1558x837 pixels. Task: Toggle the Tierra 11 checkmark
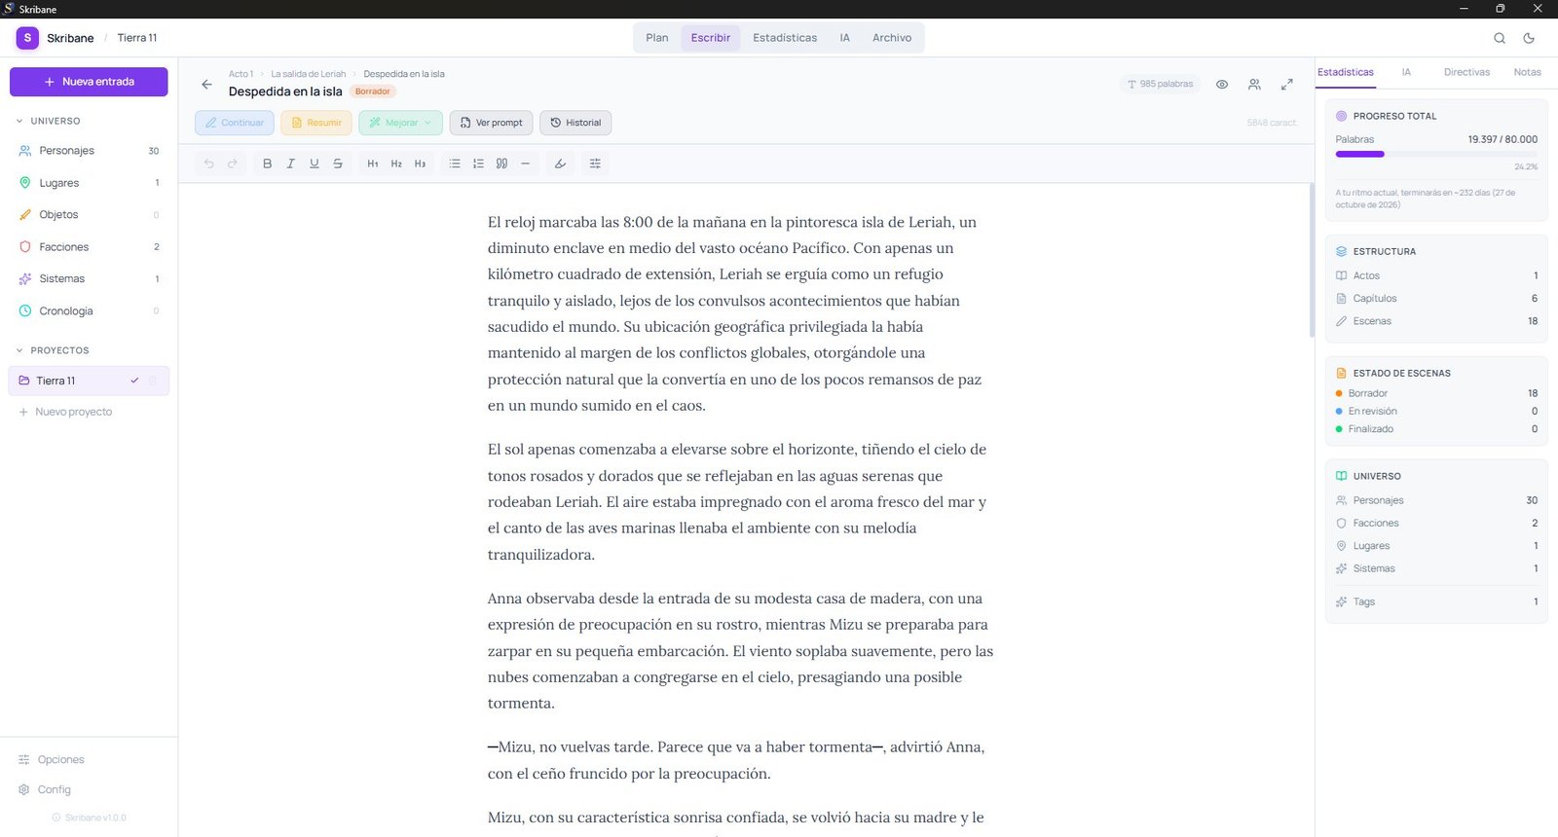(134, 381)
